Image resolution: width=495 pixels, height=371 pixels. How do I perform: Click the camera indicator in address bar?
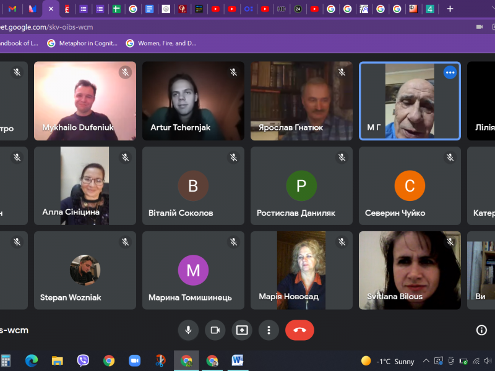tap(479, 27)
